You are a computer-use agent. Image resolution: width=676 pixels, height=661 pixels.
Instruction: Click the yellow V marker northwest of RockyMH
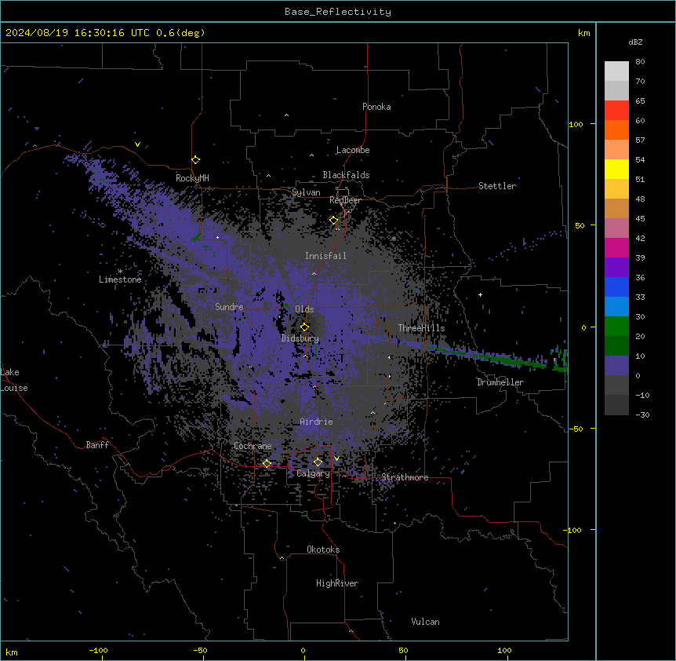tap(137, 144)
